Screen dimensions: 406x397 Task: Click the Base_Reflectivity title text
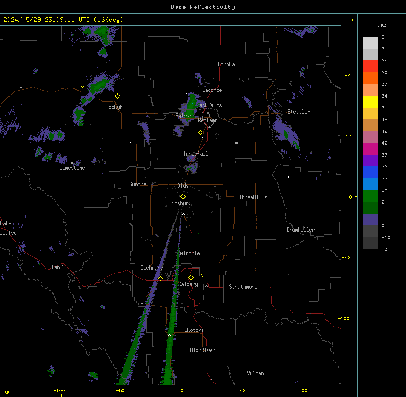tap(203, 7)
